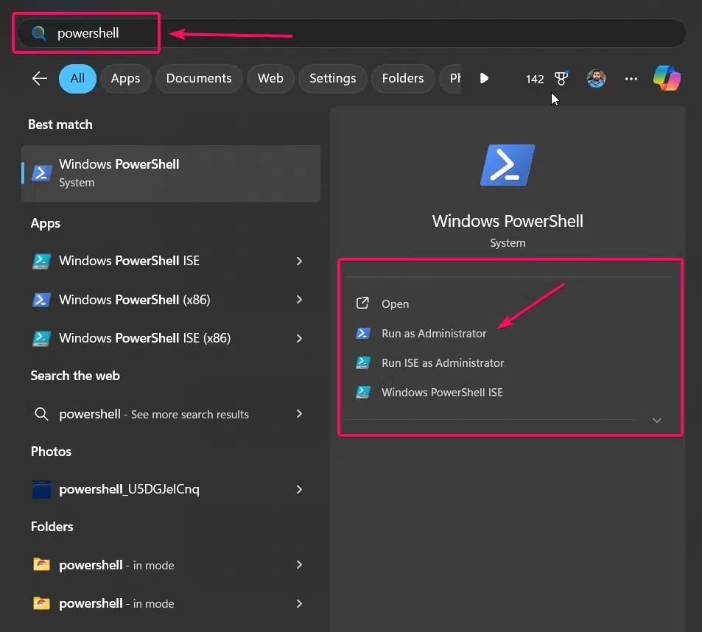Click the Windows PowerShell (x86) row icon
Image resolution: width=702 pixels, height=632 pixels.
[x=42, y=300]
